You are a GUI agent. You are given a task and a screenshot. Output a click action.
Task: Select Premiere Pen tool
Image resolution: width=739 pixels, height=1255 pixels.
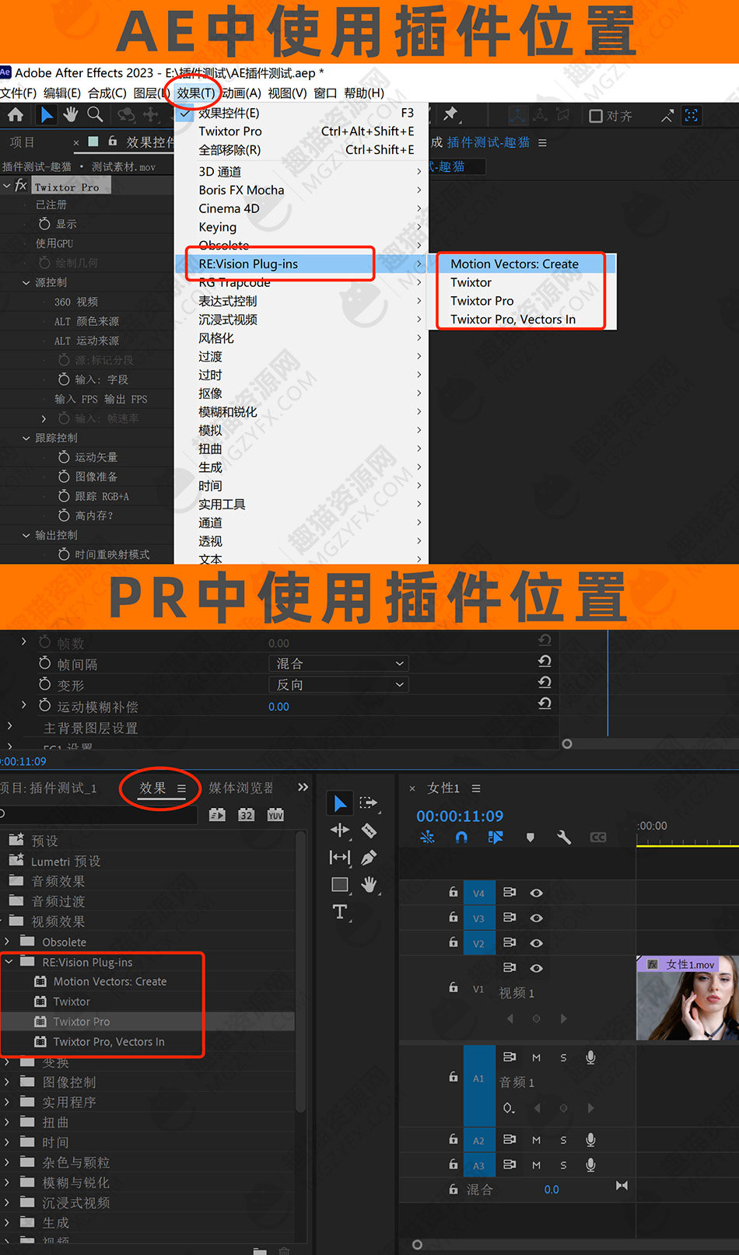[369, 857]
